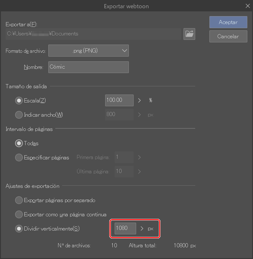The image size is (253, 259).
Task: Expand the scale percentage slider arrow
Action: 140,101
